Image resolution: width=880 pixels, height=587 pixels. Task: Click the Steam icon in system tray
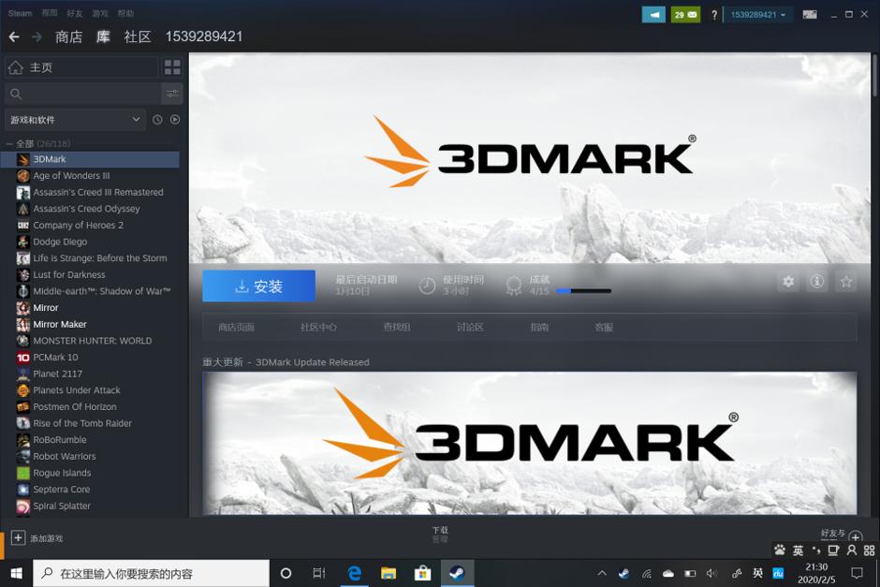click(x=623, y=574)
